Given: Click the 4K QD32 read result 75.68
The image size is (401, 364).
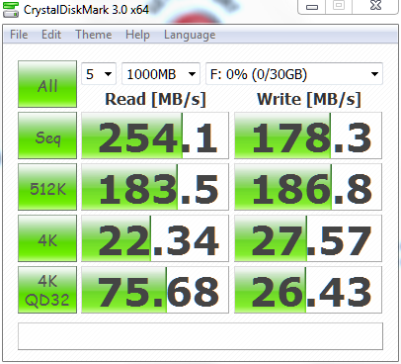Looking at the screenshot, I should (x=155, y=290).
